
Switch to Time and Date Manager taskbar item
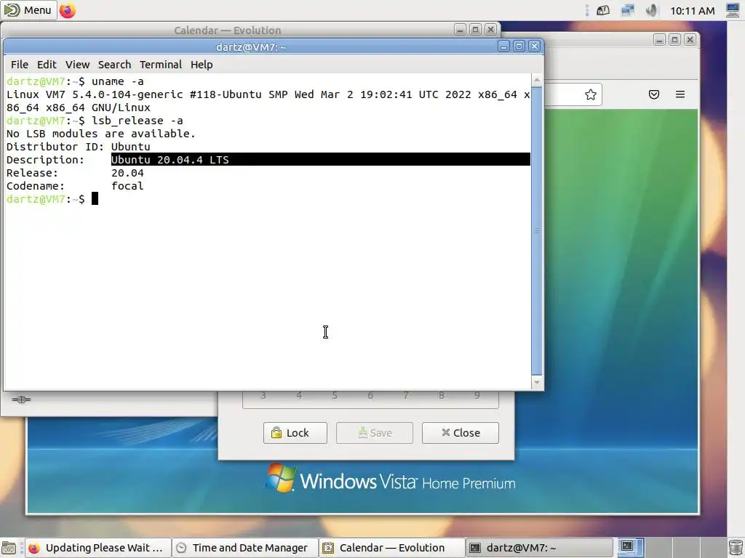244,548
